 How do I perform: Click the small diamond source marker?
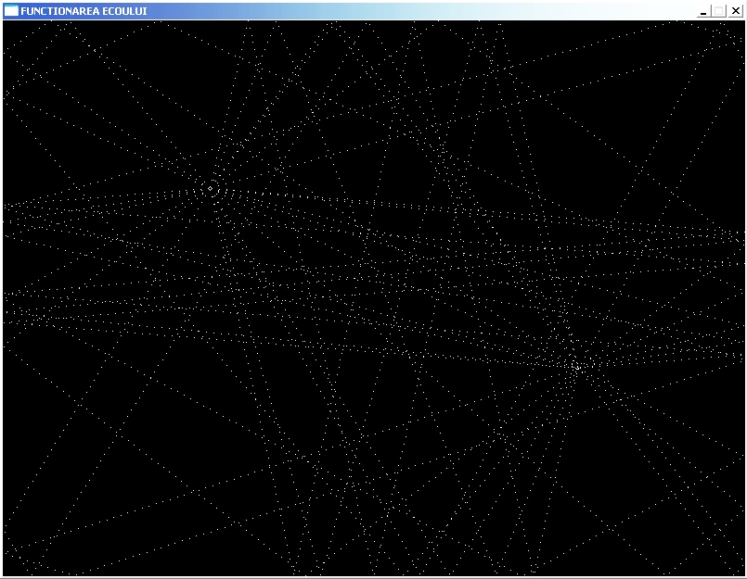(x=210, y=189)
